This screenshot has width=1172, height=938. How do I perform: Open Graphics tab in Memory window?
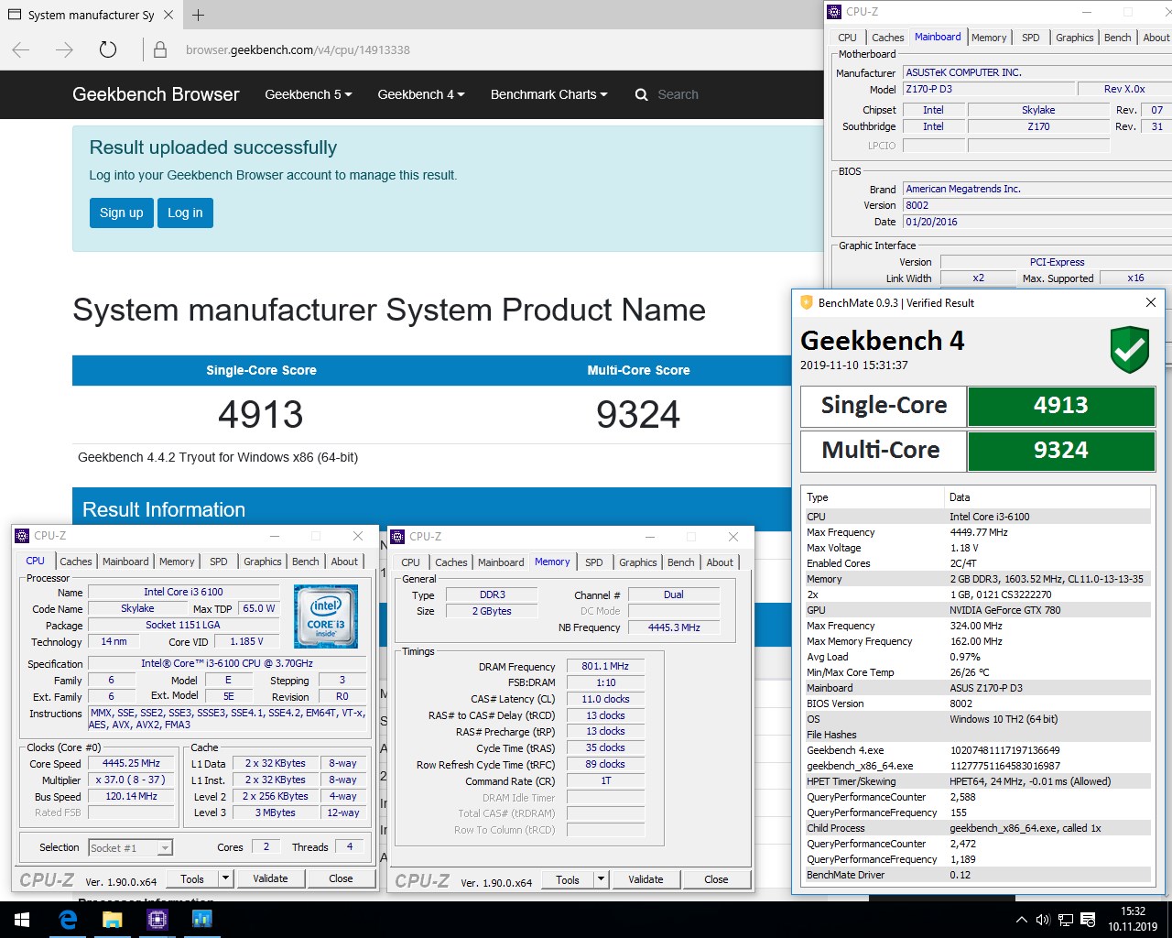pos(638,562)
